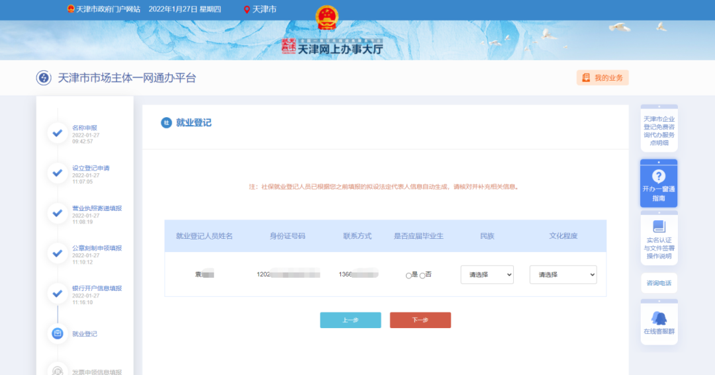This screenshot has height=375, width=715.
Task: Click the 身份证号码 column header
Action: 287,236
